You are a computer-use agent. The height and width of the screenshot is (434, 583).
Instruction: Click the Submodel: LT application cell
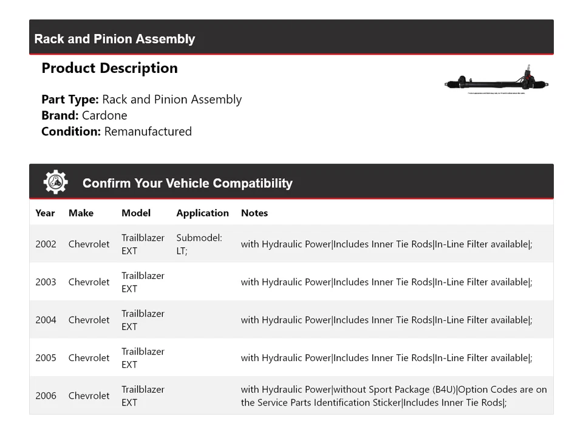[x=199, y=244]
